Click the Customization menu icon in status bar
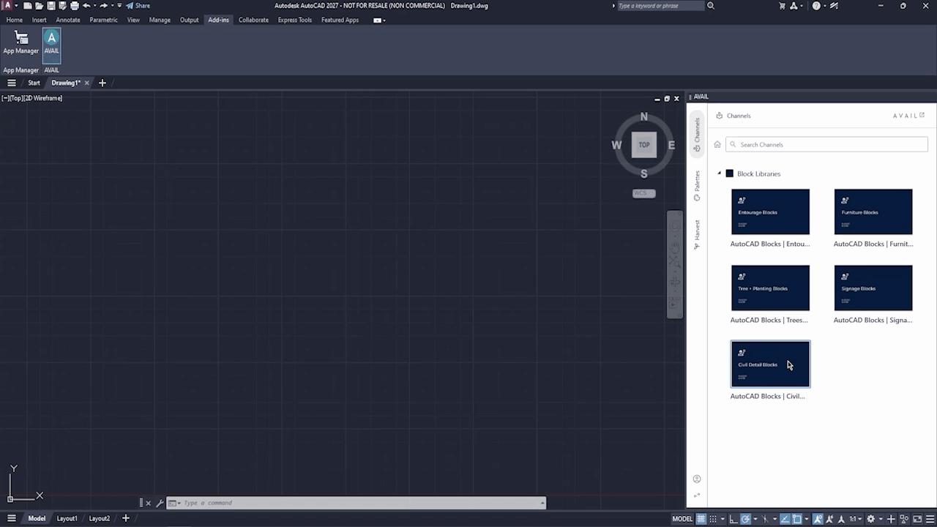This screenshot has width=937, height=527. click(x=930, y=519)
